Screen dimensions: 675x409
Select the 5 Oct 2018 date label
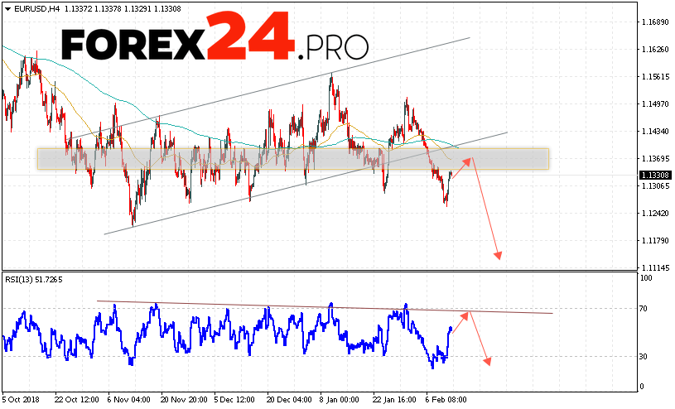(22, 398)
